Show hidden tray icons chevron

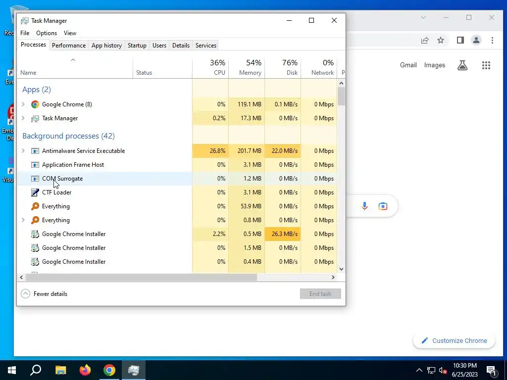coord(419,370)
